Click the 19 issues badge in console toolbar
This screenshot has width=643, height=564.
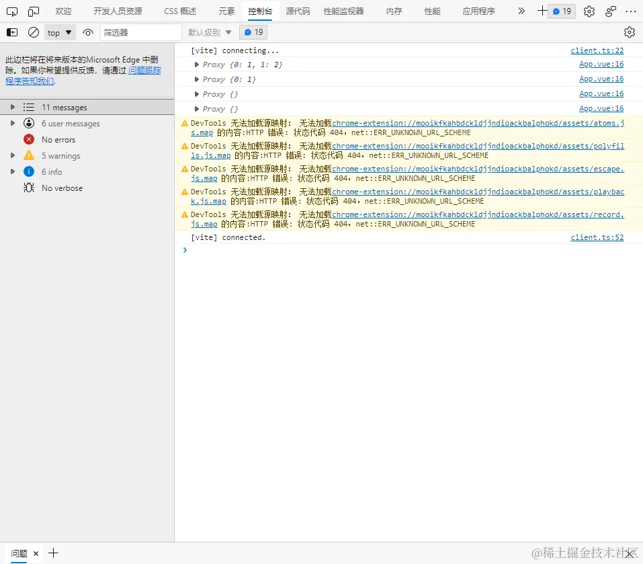[x=253, y=32]
